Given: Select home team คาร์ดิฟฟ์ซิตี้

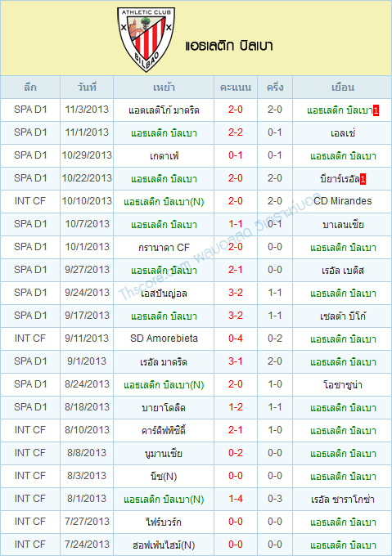Looking at the screenshot, I should click(164, 430).
